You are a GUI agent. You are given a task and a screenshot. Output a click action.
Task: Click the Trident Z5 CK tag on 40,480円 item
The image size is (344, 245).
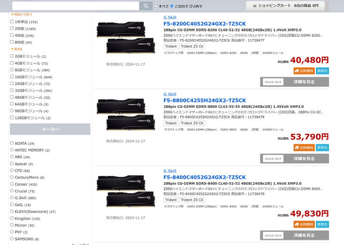point(192,47)
